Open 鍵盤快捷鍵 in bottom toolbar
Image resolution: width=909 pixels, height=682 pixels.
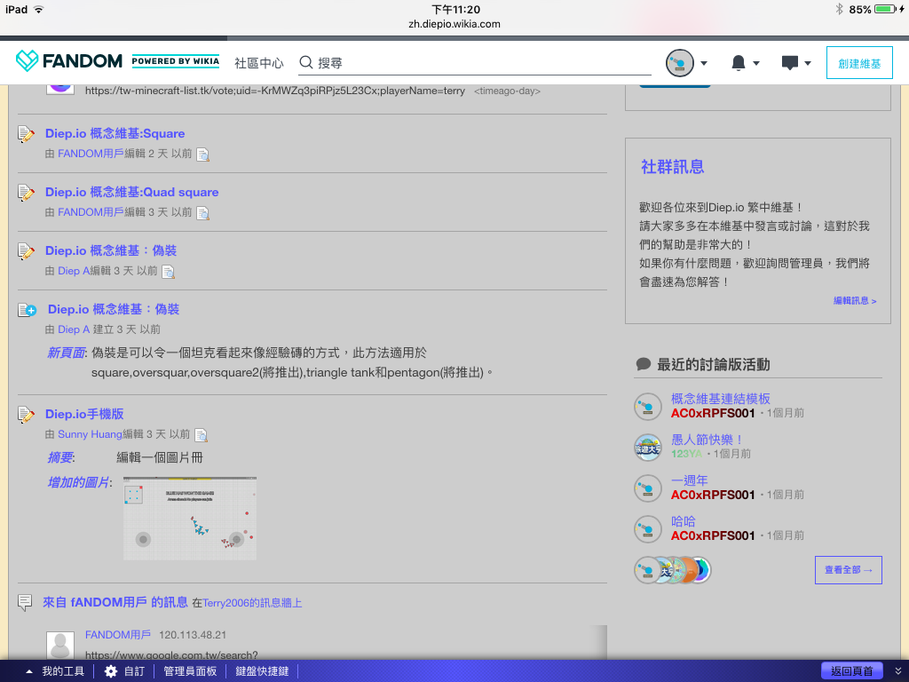(x=262, y=671)
